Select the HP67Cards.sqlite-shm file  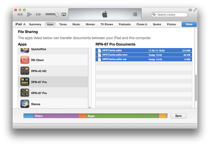(144, 55)
